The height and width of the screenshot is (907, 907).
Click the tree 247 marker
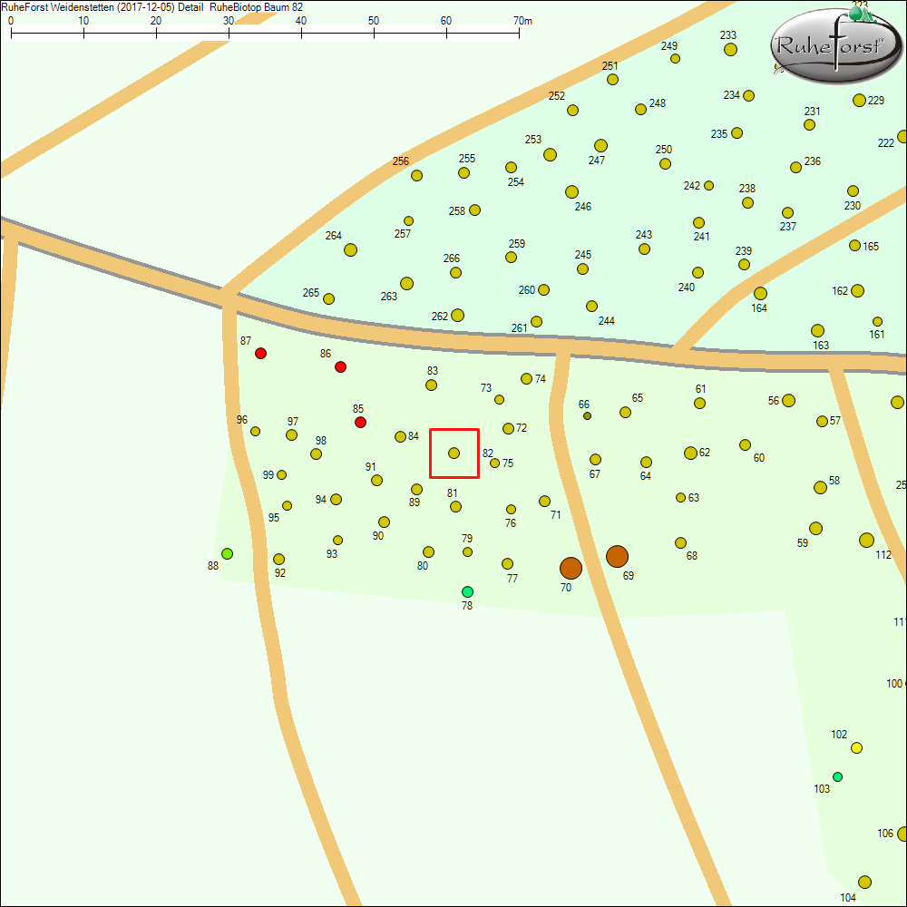point(600,145)
